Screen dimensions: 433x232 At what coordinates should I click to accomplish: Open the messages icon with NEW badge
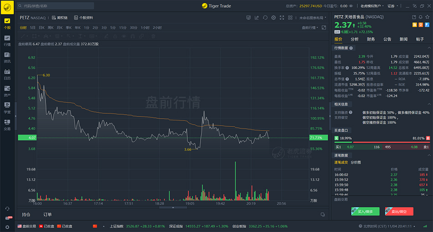[8, 218]
